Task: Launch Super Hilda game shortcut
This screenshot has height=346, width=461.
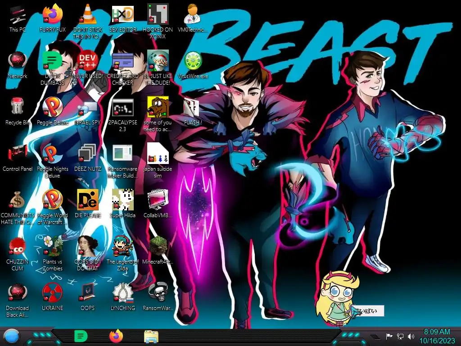Action: (x=122, y=204)
